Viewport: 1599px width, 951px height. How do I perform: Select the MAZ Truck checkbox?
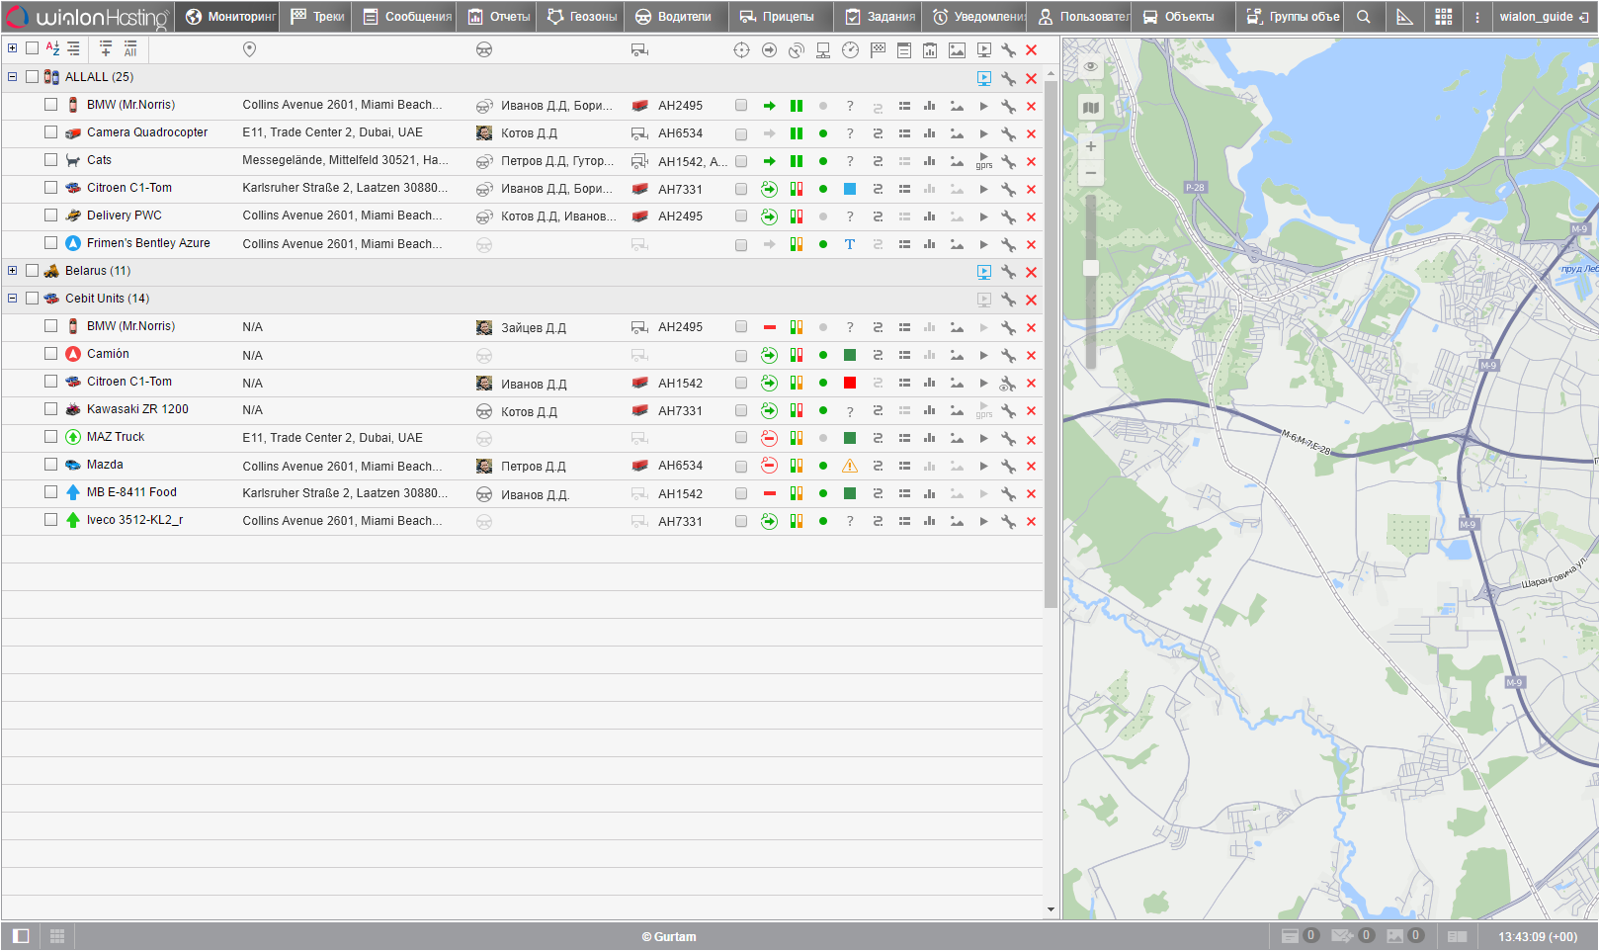50,436
